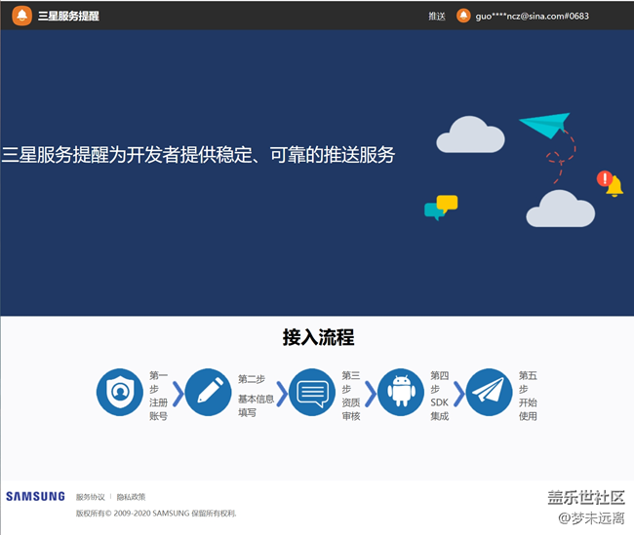Click the orange user avatar icon

pos(463,16)
